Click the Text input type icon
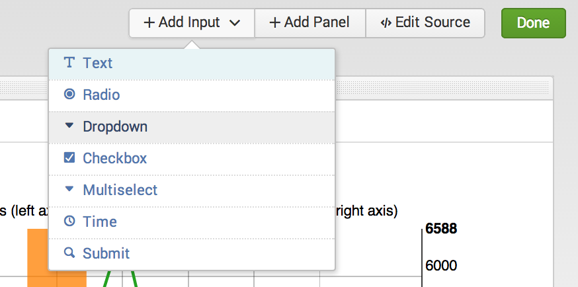This screenshot has height=287, width=578. coord(69,63)
